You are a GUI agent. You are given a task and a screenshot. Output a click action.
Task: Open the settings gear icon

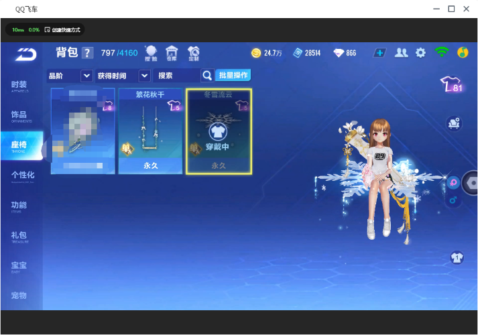(x=421, y=53)
